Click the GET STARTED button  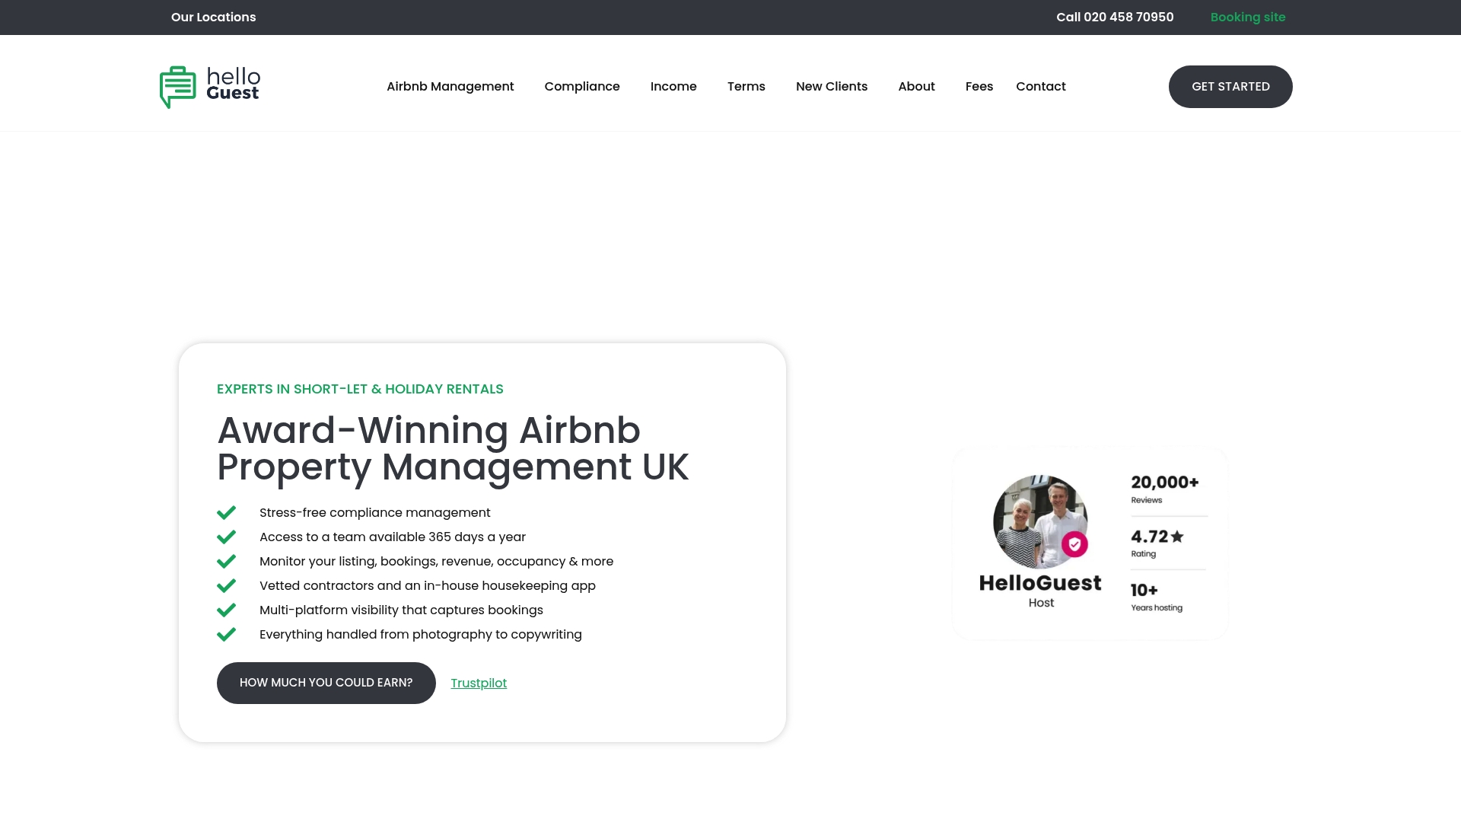pos(1230,87)
